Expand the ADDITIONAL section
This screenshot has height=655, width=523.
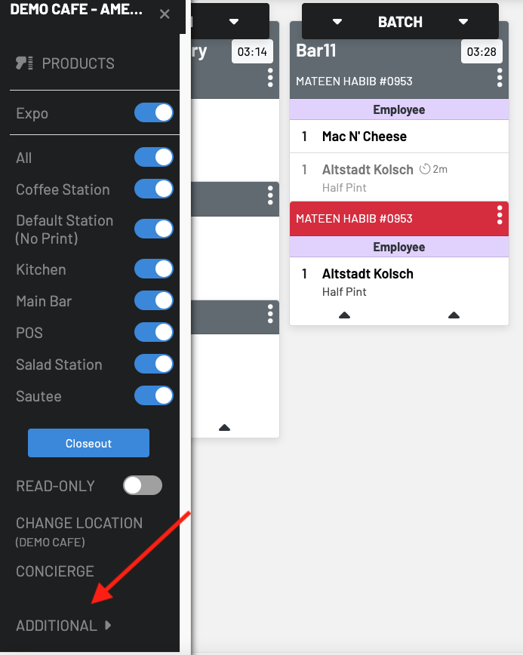(63, 625)
